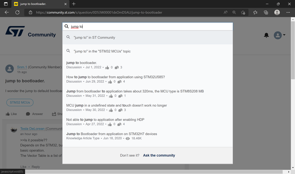Open STM32H7 Jump to Bootloader article

tap(112, 134)
